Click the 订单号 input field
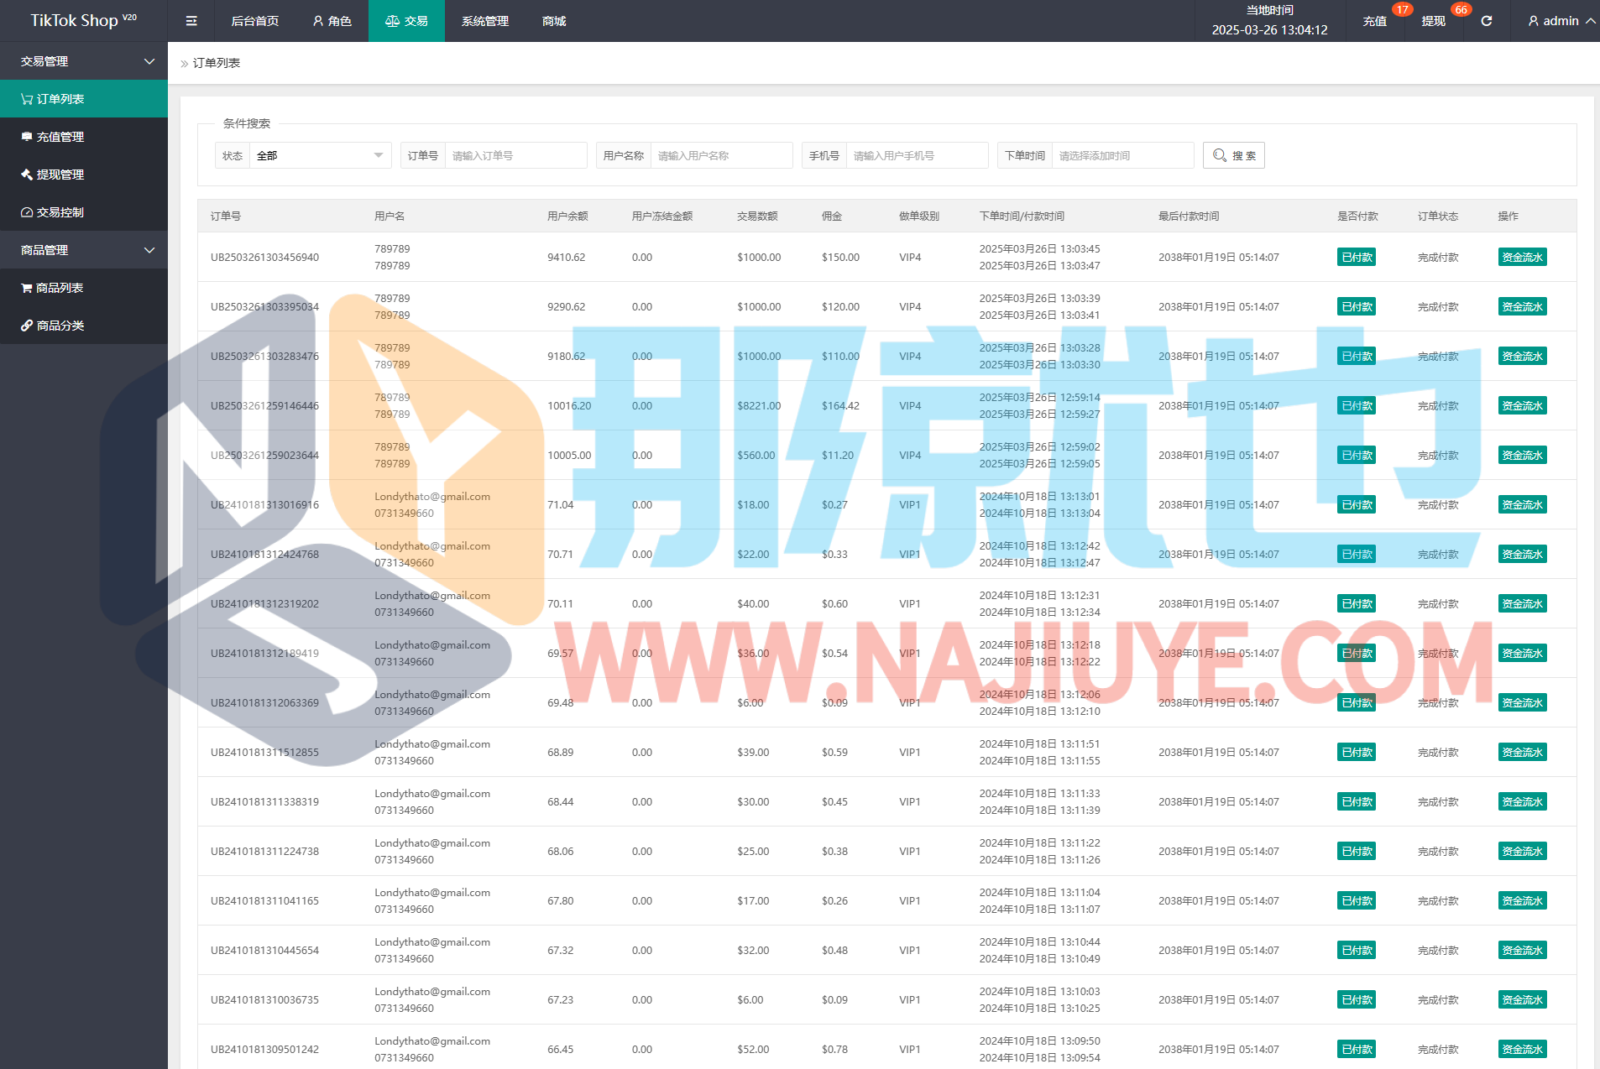This screenshot has width=1600, height=1069. 515,155
